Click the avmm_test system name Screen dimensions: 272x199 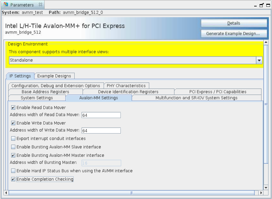click(x=32, y=12)
